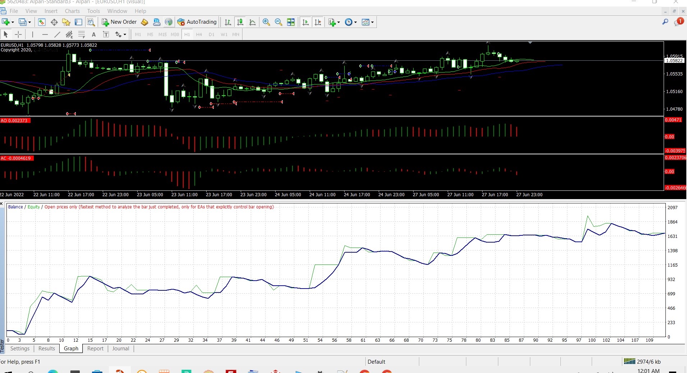Zoom out on the chart
The height and width of the screenshot is (373, 687).
278,22
